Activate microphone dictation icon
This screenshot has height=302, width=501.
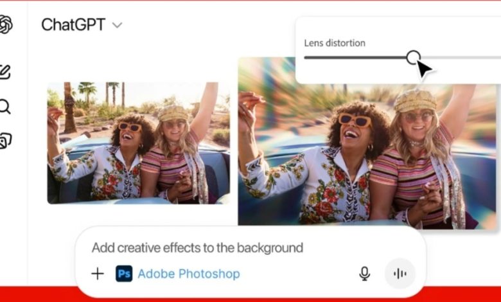(x=364, y=274)
